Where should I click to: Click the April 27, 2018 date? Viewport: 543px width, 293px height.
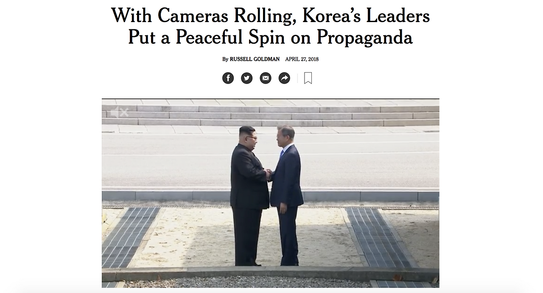(302, 59)
